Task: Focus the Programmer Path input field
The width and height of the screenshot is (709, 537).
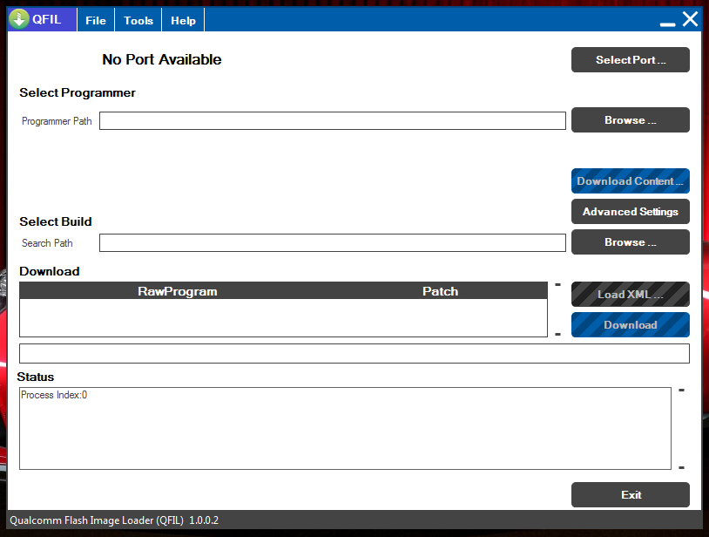Action: click(333, 121)
